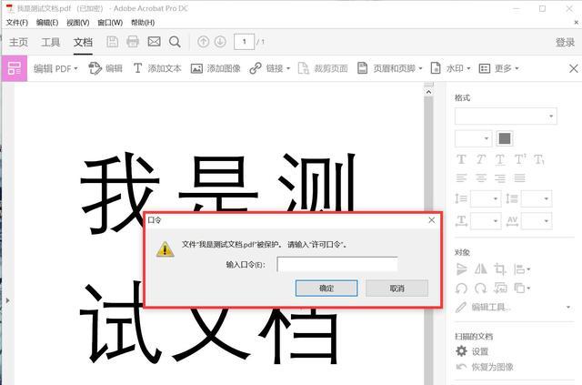This screenshot has height=385, width=582.
Task: Rotate object clockwise
Action: click(x=481, y=288)
